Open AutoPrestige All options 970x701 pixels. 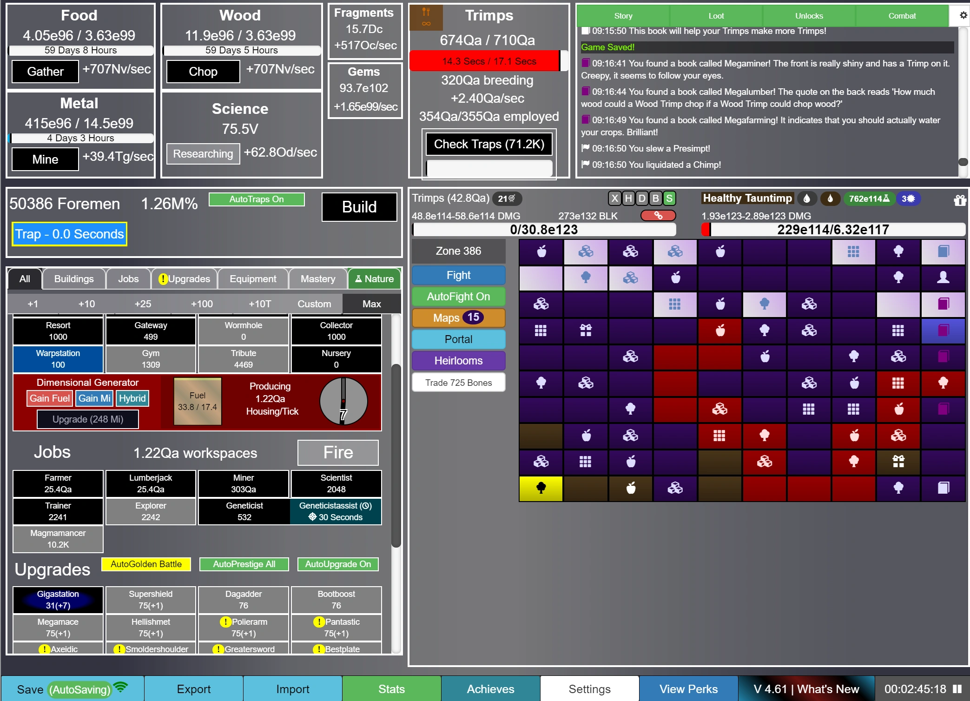tap(244, 564)
